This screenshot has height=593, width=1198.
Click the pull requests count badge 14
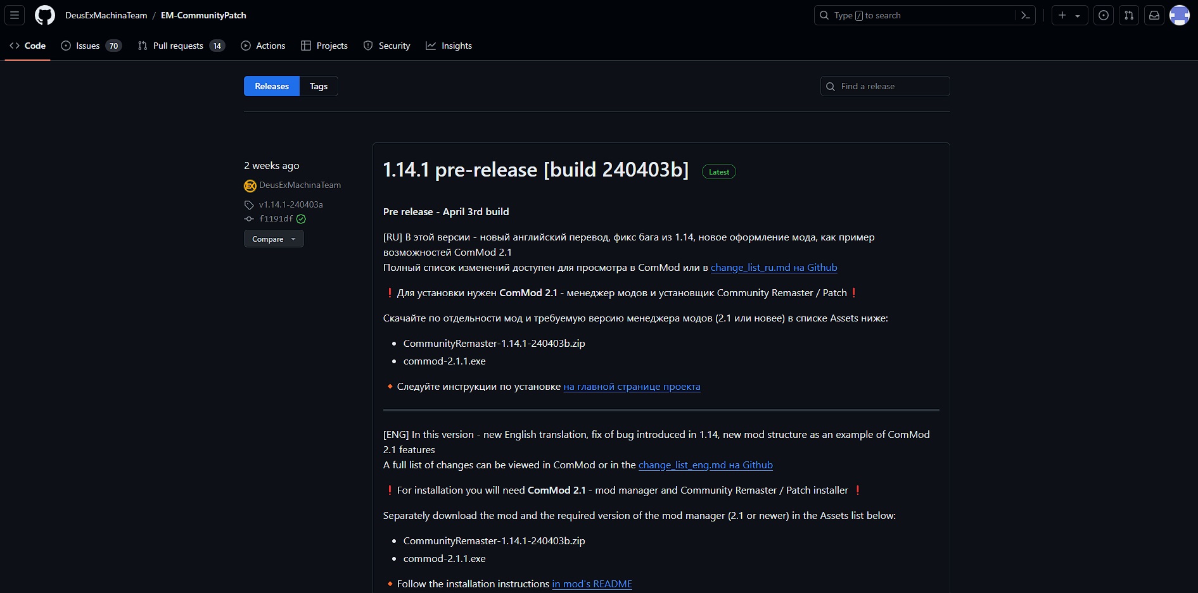click(x=217, y=46)
